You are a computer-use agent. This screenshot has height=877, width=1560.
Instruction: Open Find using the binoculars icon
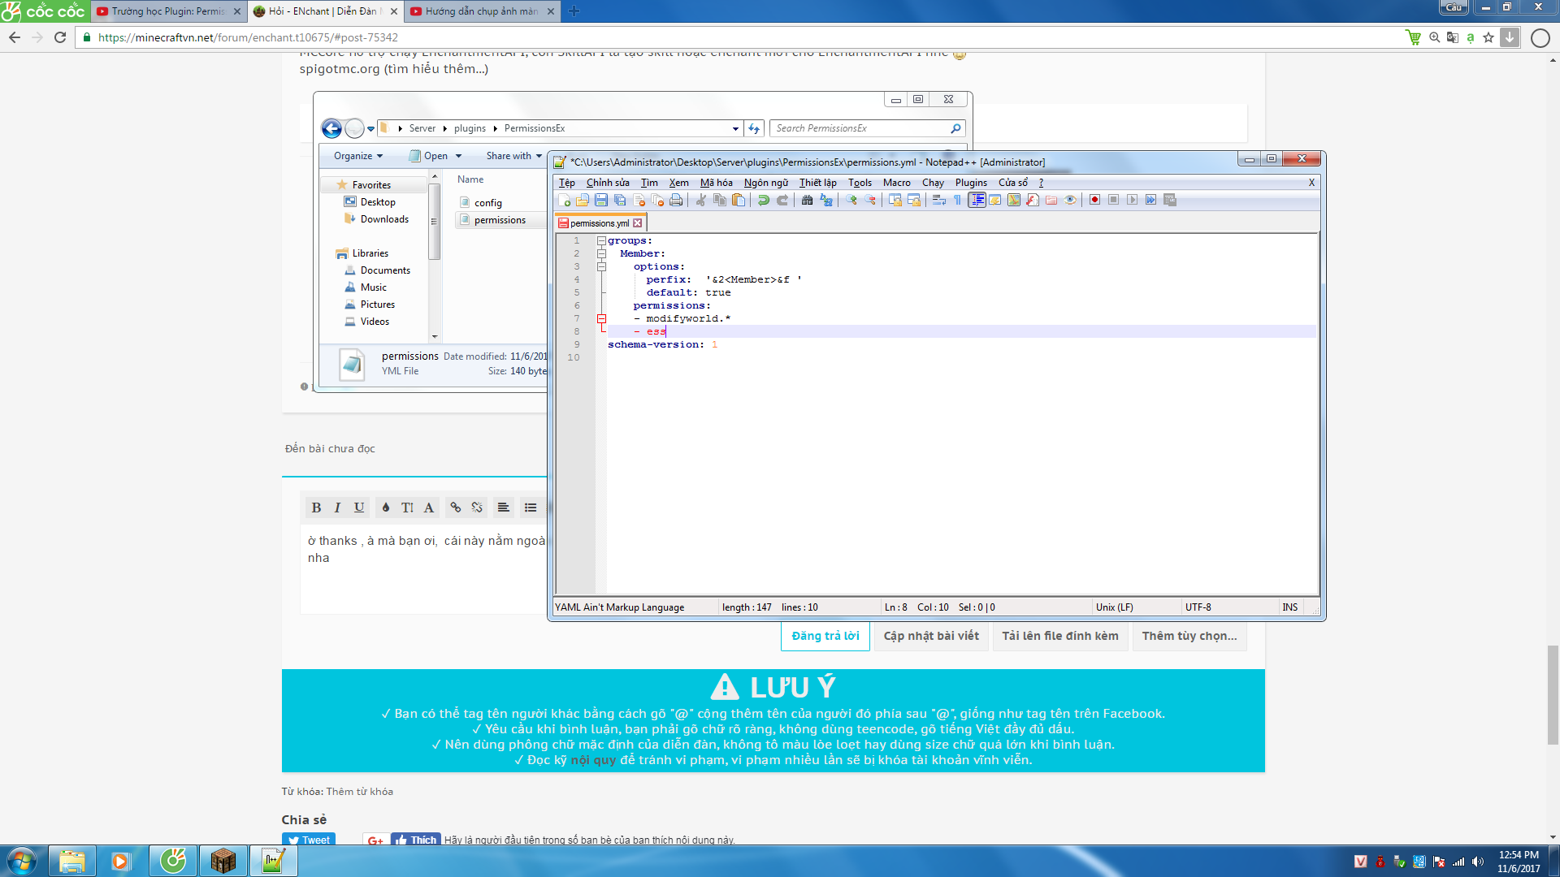pyautogui.click(x=807, y=200)
